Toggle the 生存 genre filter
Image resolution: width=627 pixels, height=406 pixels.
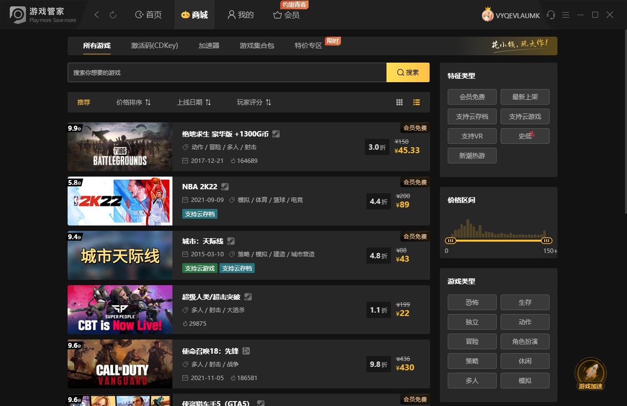(x=525, y=302)
